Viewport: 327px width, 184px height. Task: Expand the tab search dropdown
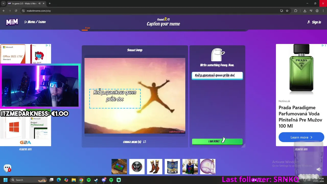pyautogui.click(x=3, y=3)
